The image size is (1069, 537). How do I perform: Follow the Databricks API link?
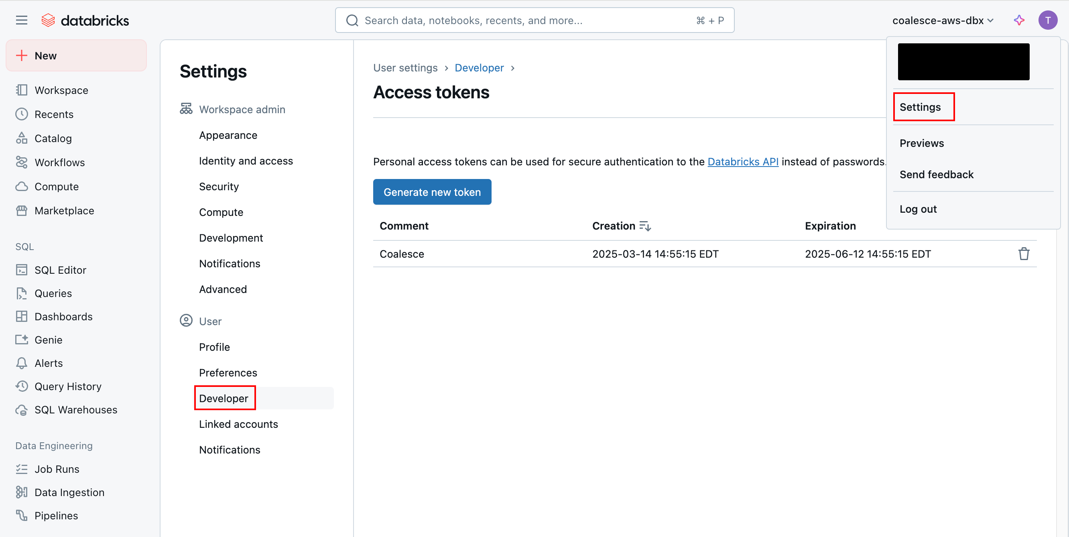pyautogui.click(x=743, y=161)
